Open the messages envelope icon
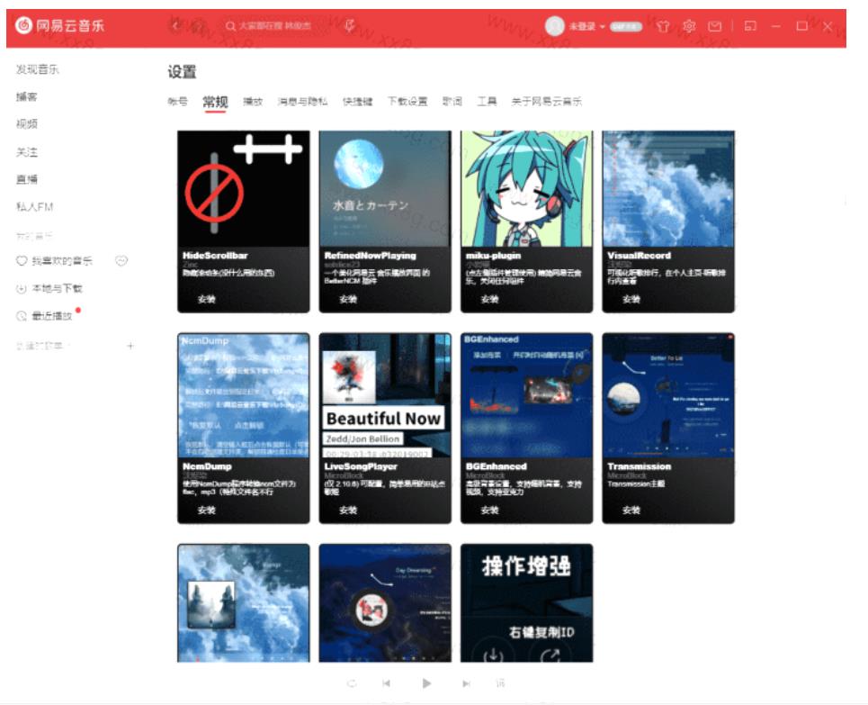 click(715, 27)
